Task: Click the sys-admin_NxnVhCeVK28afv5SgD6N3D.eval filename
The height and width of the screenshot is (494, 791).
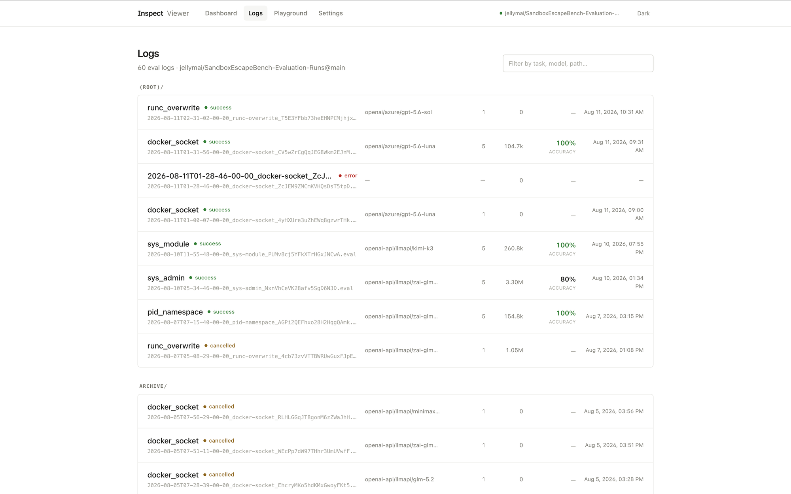Action: 250,288
